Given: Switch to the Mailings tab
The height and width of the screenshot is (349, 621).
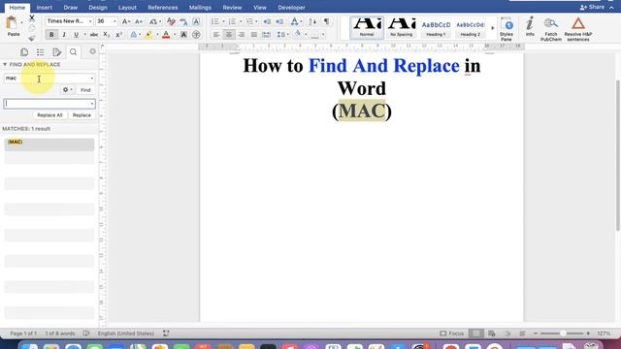Looking at the screenshot, I should point(200,8).
